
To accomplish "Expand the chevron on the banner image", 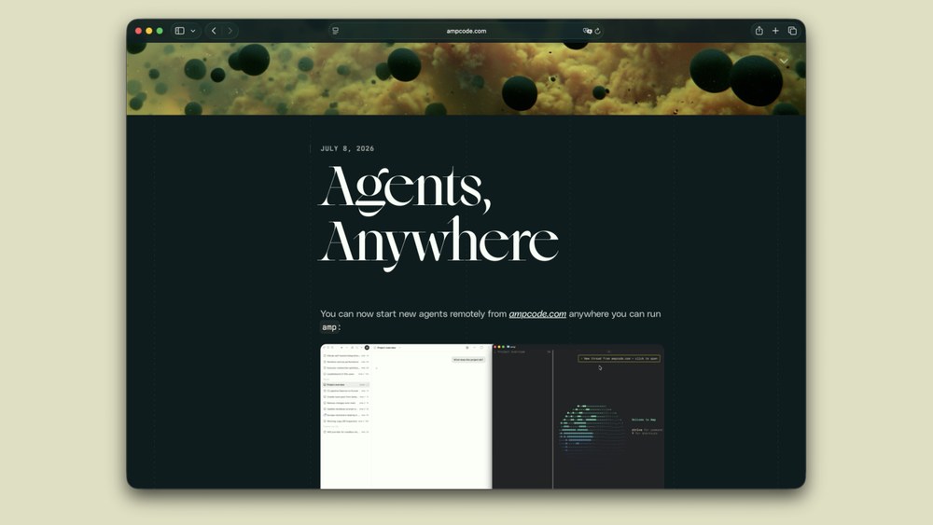I will 784,62.
